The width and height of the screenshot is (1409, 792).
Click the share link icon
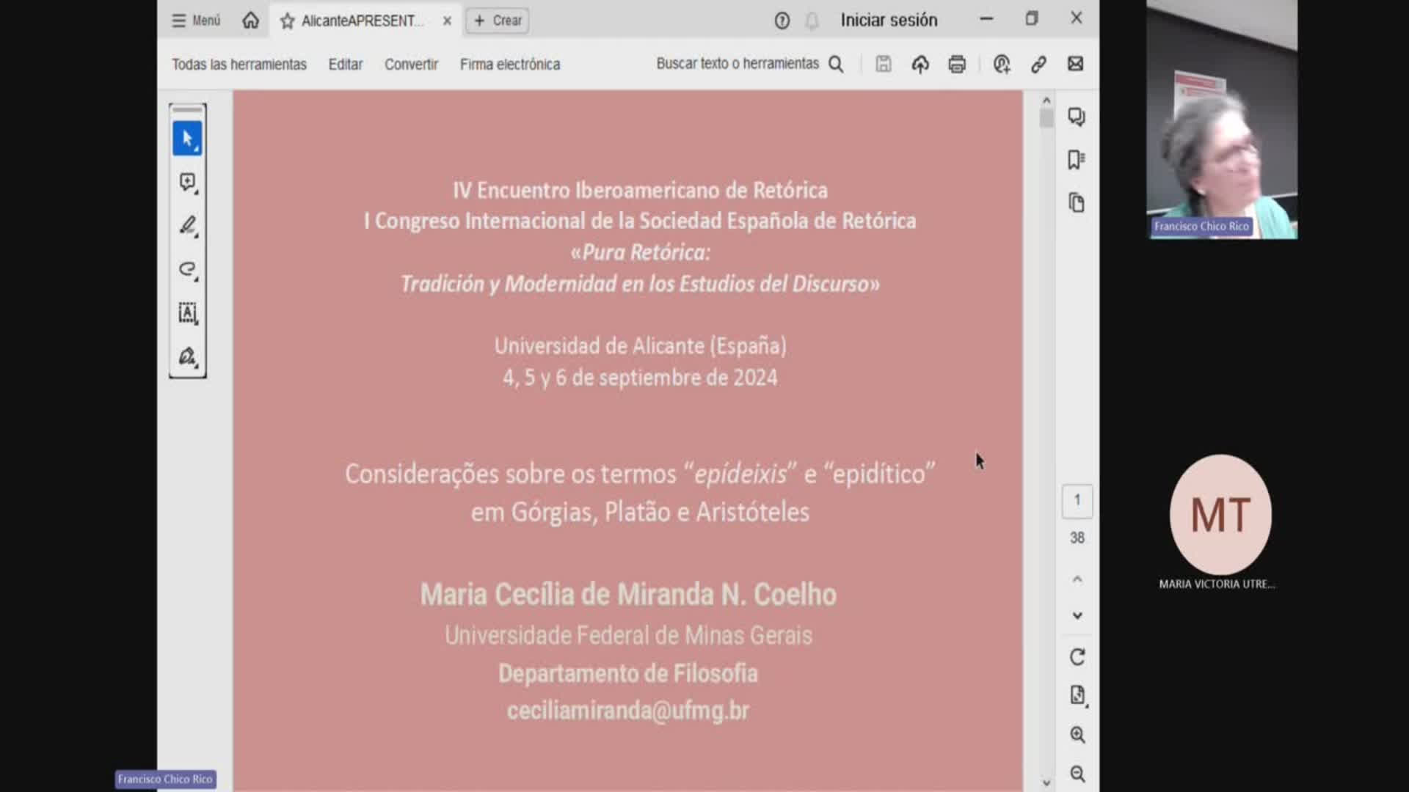click(x=1038, y=65)
